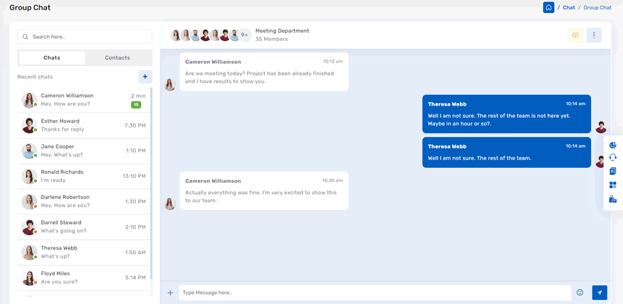Expand the 9+ members avatar badge

coord(244,35)
